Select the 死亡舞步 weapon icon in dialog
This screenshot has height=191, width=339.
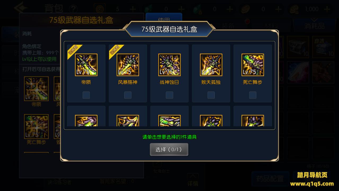tap(253, 65)
